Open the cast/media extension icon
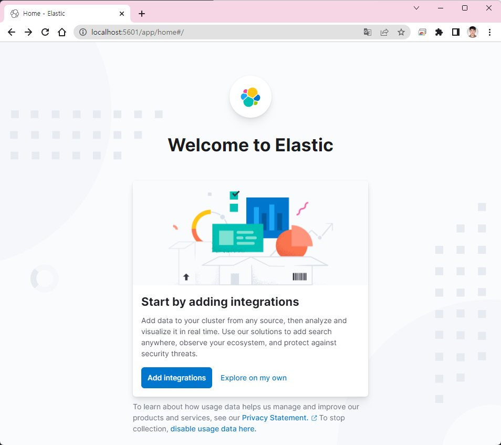This screenshot has width=501, height=445. pyautogui.click(x=422, y=32)
